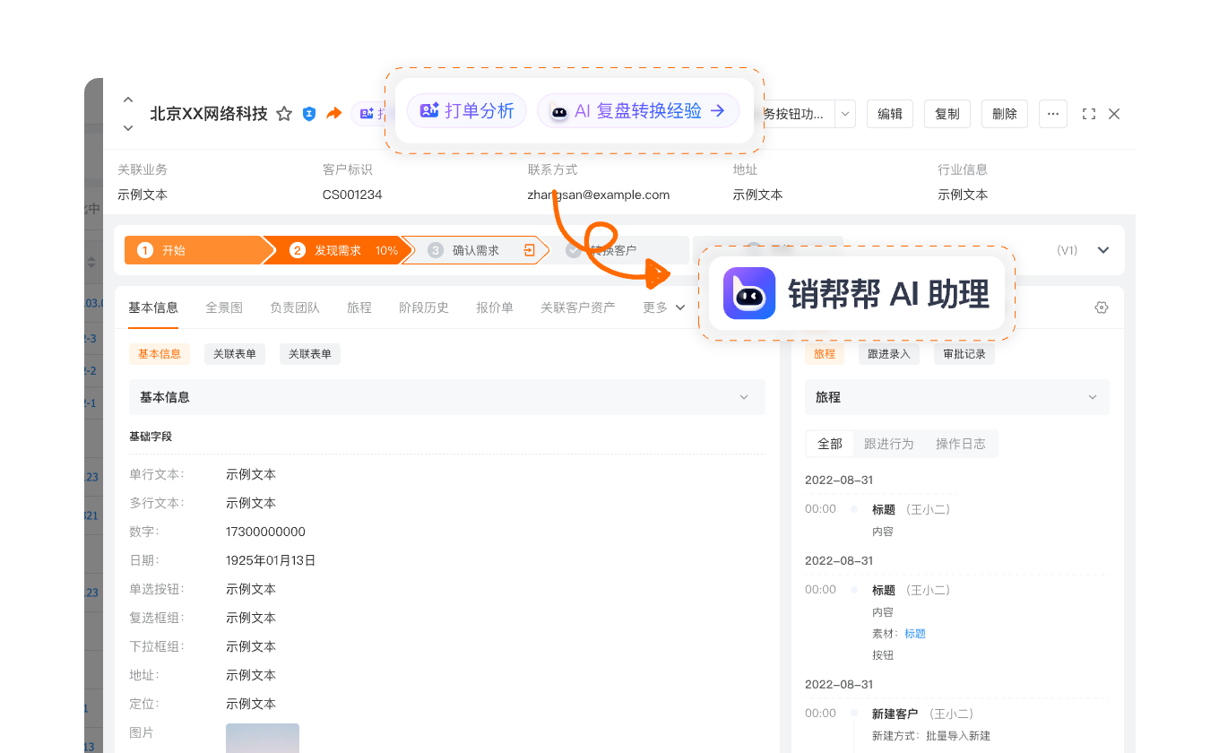Close the customer detail panel
This screenshot has width=1219, height=753.
point(1114,114)
